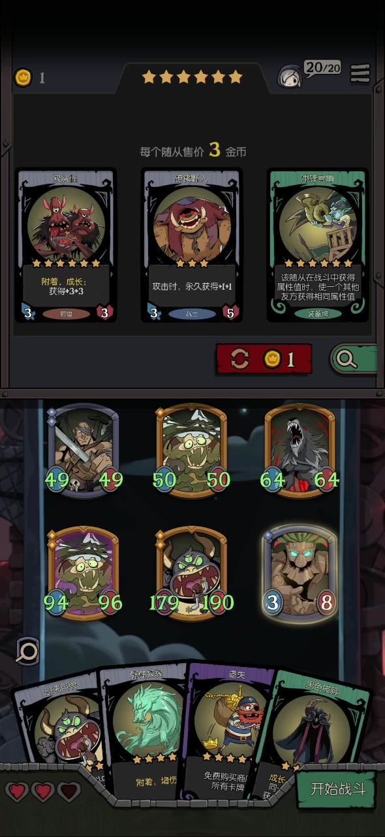
Task: Refresh the shop for 1 coin
Action: click(264, 358)
